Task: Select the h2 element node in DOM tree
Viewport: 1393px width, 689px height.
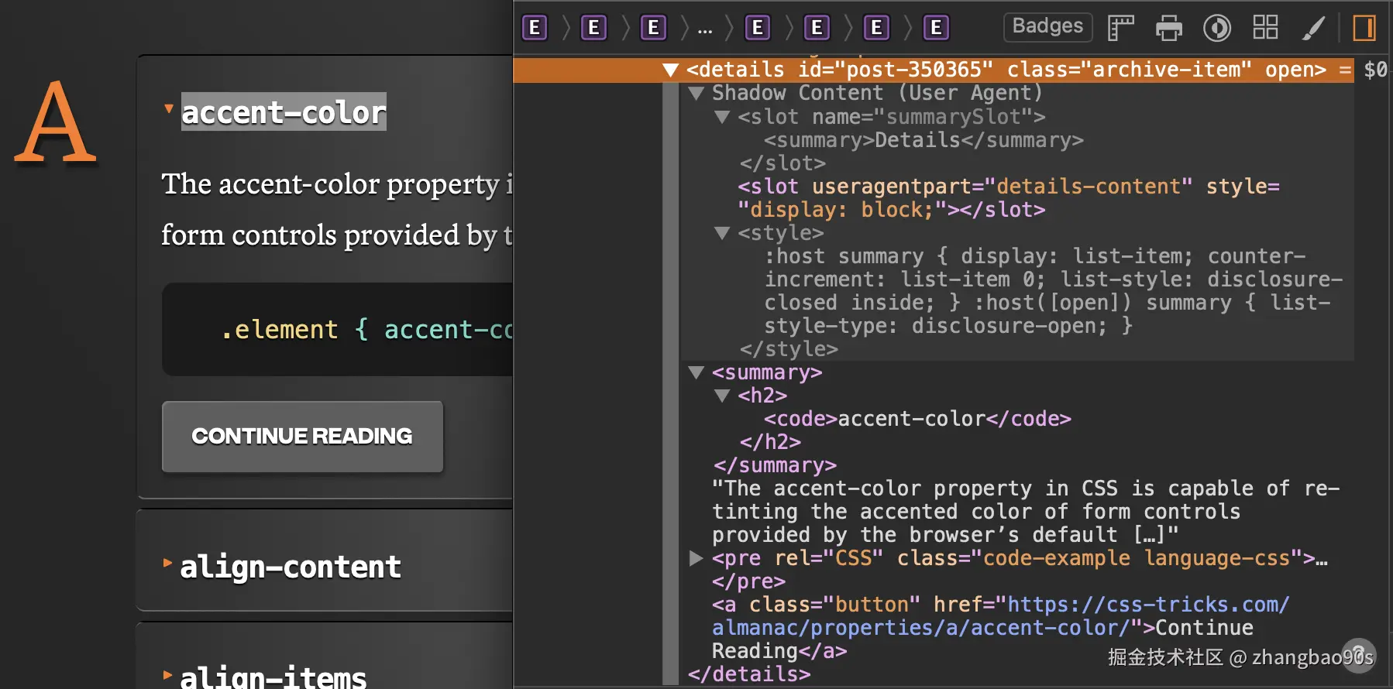Action: point(762,396)
